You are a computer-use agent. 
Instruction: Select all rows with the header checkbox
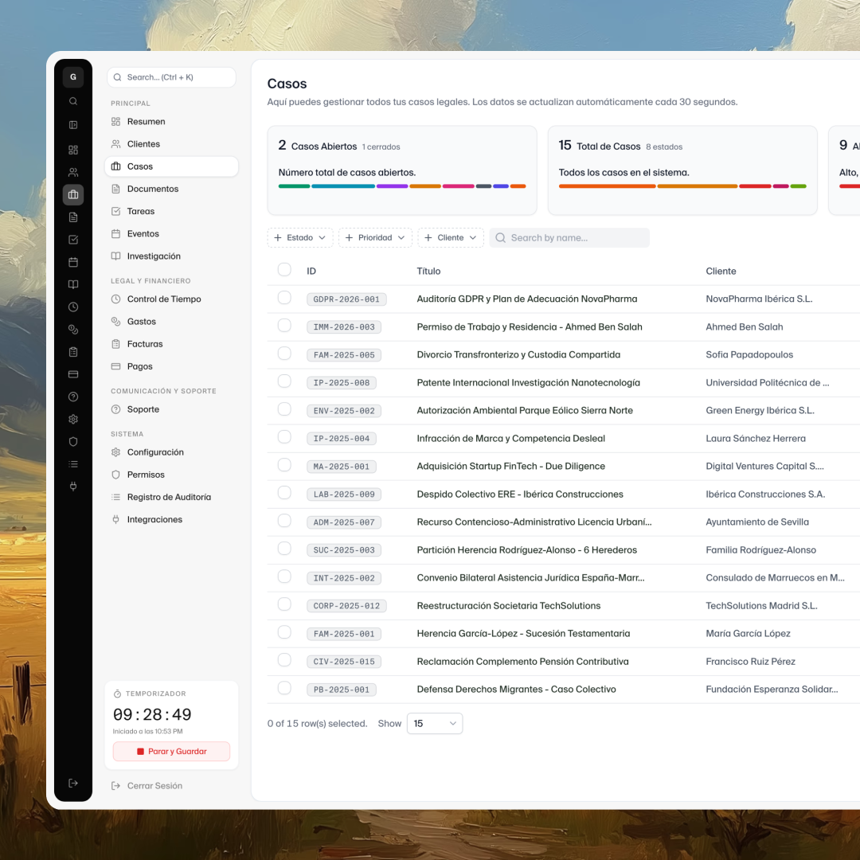click(x=284, y=270)
